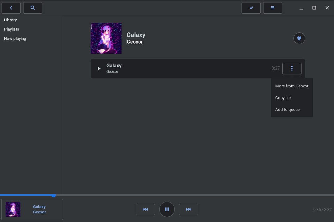Open Library in the sidebar

tap(11, 20)
